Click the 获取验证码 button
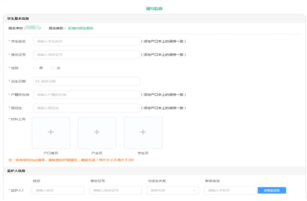The image size is (307, 201). [272, 190]
